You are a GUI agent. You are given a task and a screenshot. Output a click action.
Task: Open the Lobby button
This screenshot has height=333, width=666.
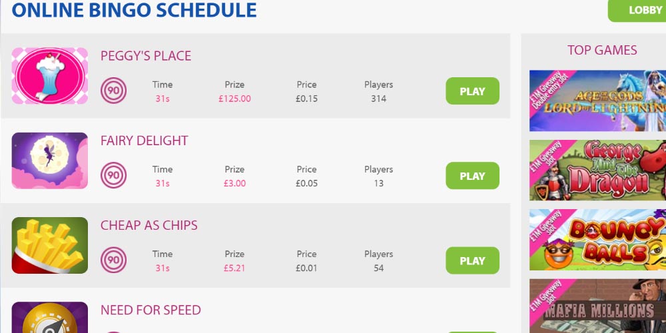[x=639, y=11]
